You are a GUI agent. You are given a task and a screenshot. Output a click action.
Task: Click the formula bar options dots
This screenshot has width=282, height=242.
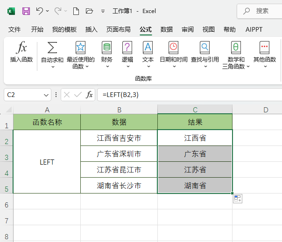(56, 95)
